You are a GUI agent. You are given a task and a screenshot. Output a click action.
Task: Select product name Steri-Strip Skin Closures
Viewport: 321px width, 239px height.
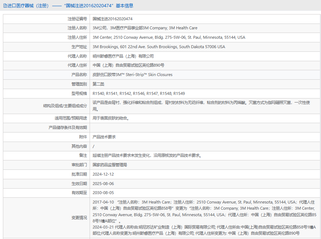coord(132,75)
